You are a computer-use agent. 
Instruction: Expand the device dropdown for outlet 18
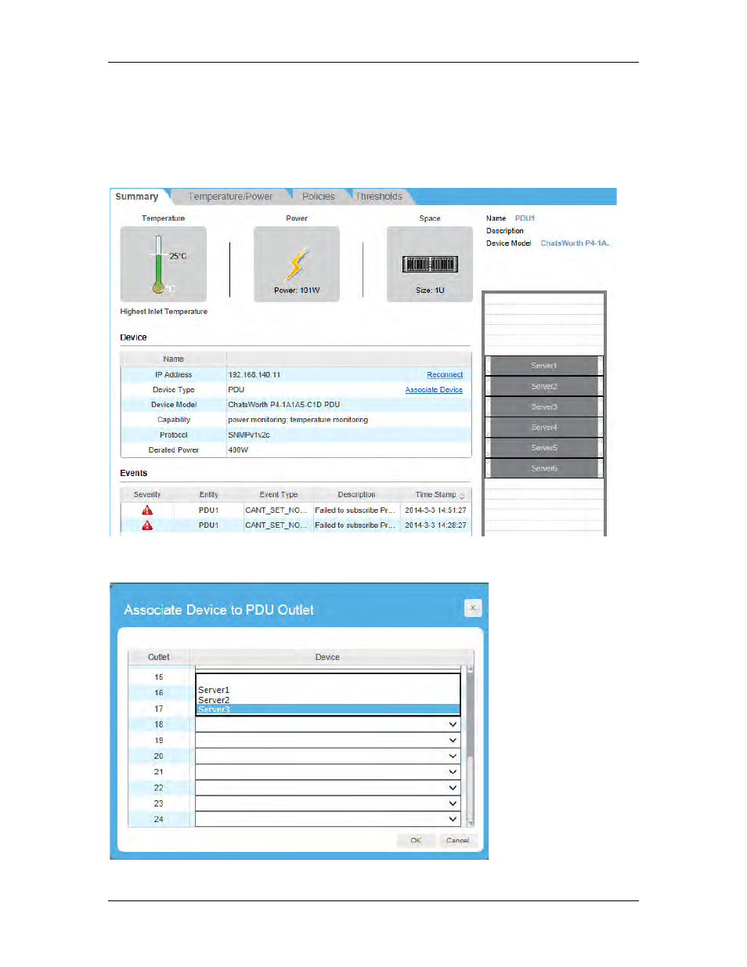453,724
